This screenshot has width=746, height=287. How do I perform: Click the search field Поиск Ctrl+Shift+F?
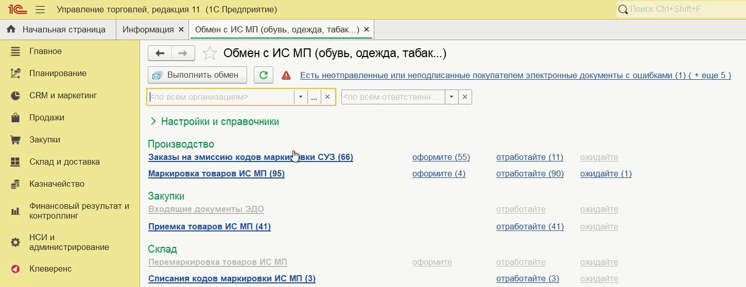pyautogui.click(x=680, y=9)
